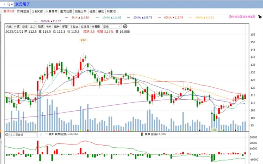Screen dimensions: 263x164
Task: Switch to the 主力地圖 tab
Action: pos(66,11)
